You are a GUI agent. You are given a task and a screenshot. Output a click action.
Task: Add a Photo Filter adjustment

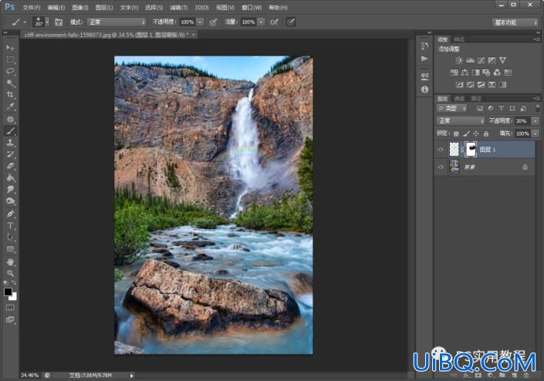coord(486,72)
